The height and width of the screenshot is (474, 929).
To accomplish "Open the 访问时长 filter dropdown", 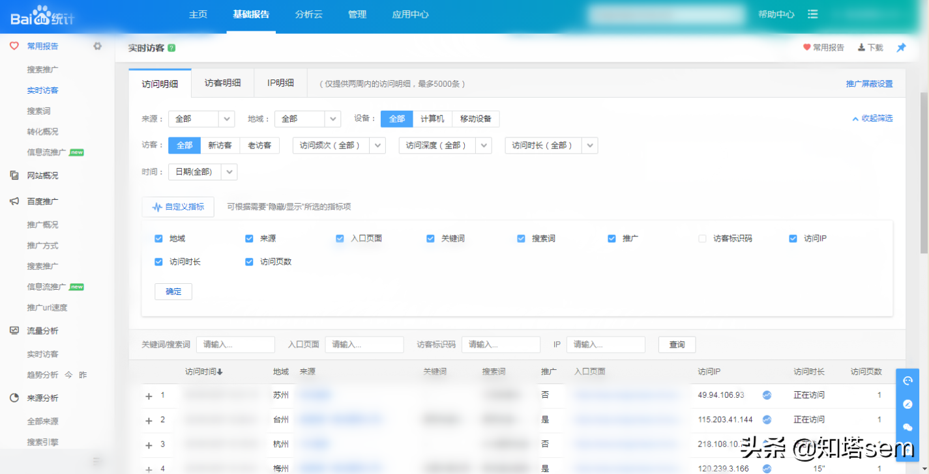I will (x=552, y=146).
